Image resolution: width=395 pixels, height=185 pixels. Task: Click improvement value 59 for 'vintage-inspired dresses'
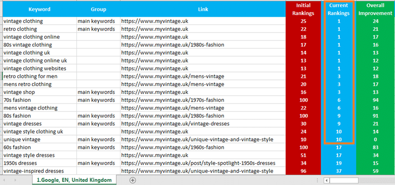pyautogui.click(x=375, y=171)
